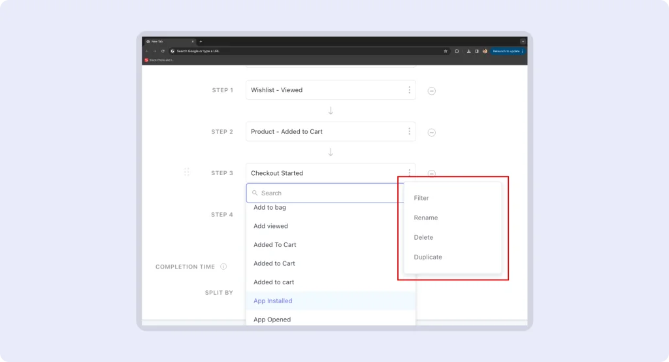
Task: Grab the drag handle beside Step 3
Action: (x=187, y=173)
